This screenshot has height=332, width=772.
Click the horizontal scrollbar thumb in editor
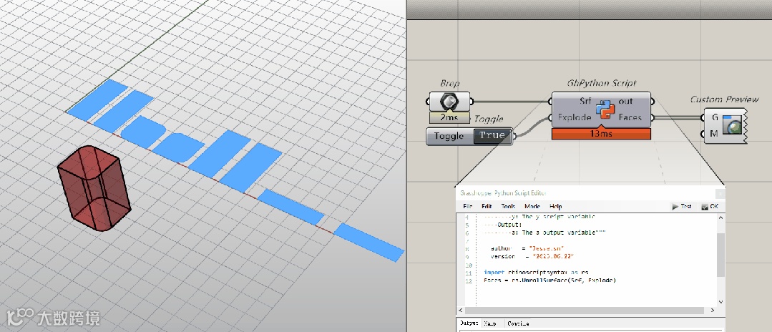pos(585,311)
